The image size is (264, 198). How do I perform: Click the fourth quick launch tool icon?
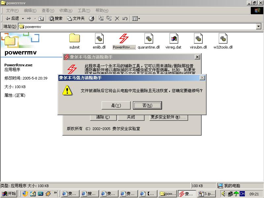tap(48, 194)
